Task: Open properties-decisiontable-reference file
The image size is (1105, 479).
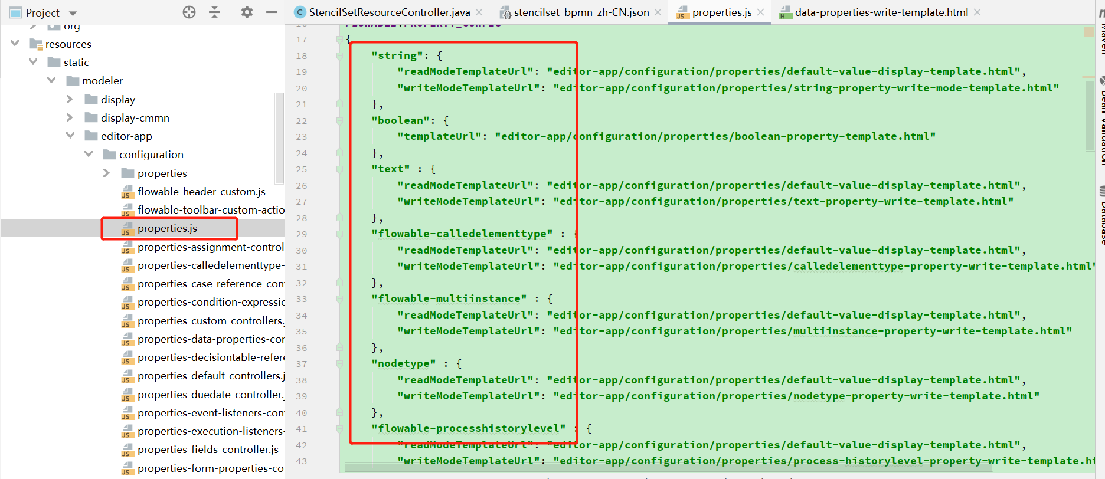Action: point(211,357)
